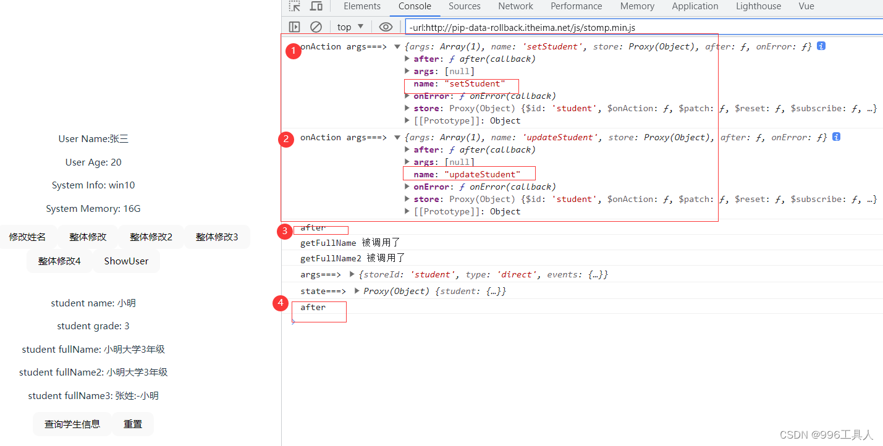
Task: Open the Network tab
Action: tap(515, 6)
